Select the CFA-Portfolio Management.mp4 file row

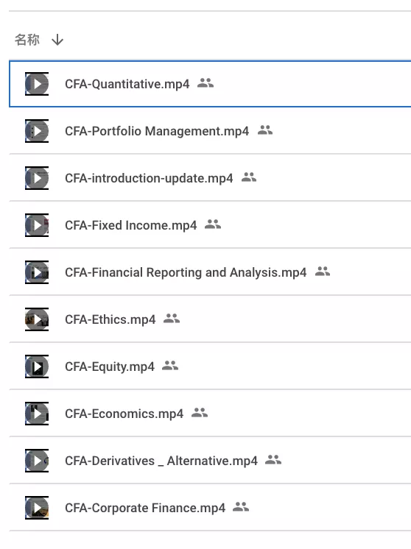(210, 131)
